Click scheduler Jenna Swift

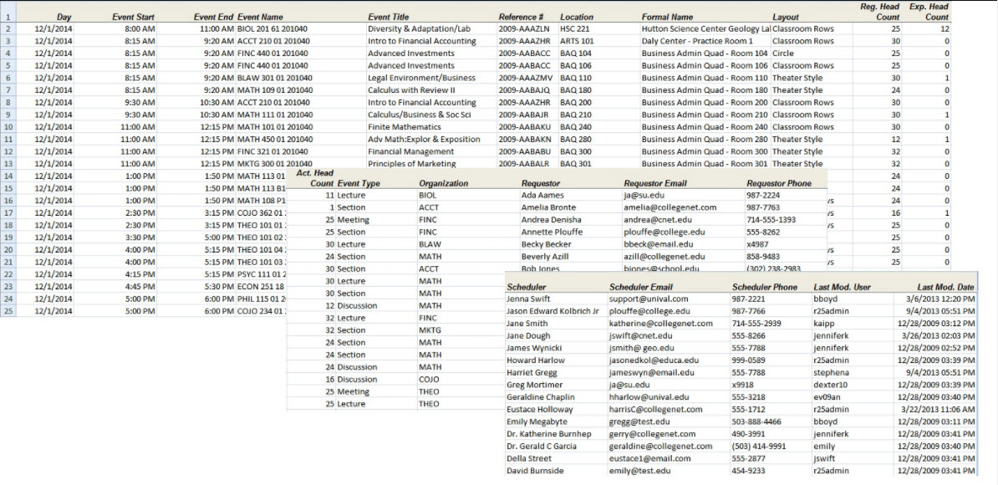pos(527,299)
